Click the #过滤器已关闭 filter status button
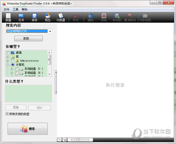176x144 pixels. click(80, 140)
